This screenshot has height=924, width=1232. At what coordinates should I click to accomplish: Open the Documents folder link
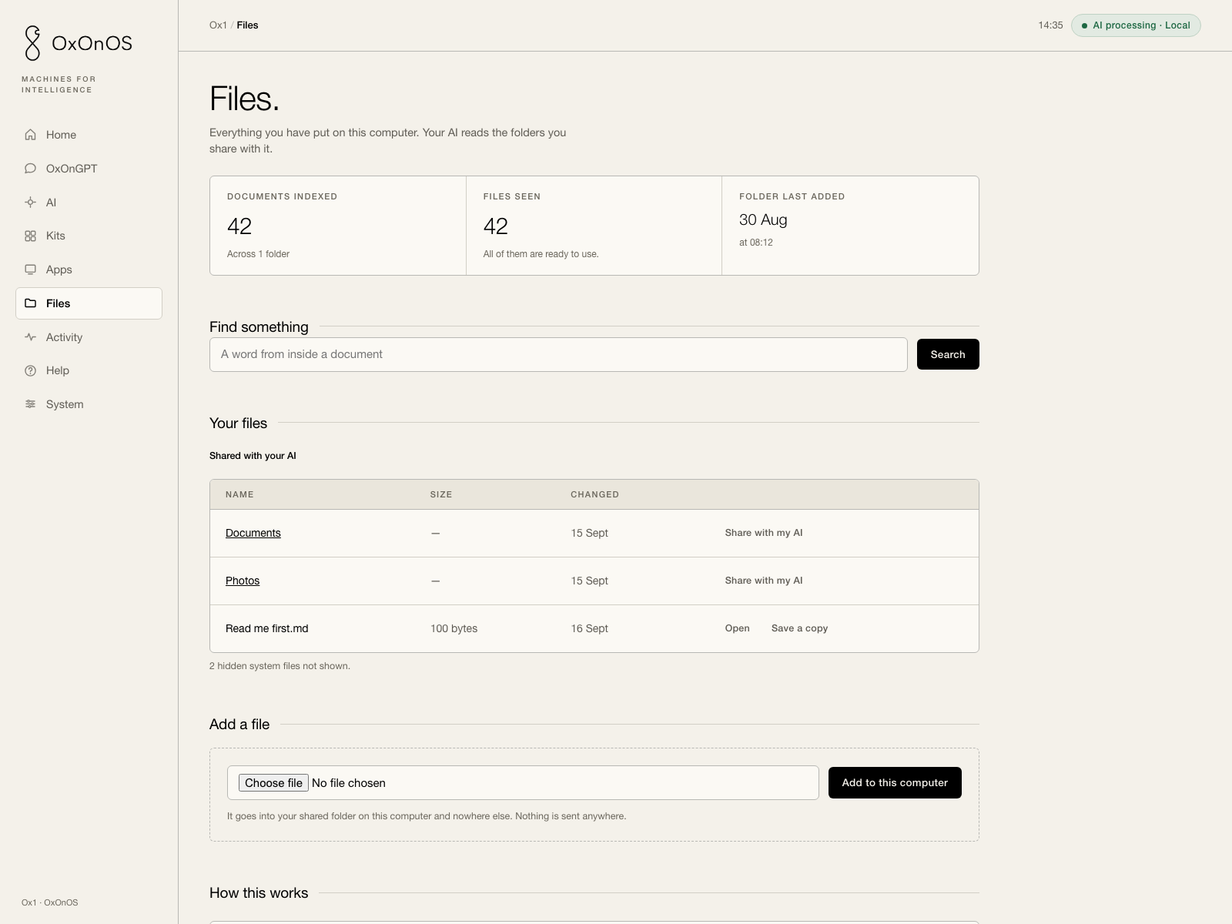[x=253, y=533]
